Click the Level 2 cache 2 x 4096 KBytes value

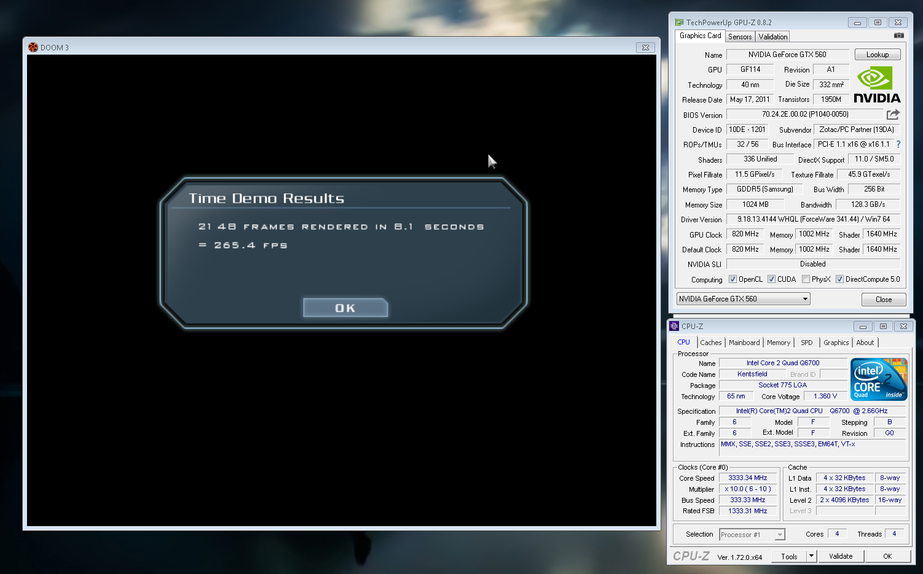coord(844,500)
